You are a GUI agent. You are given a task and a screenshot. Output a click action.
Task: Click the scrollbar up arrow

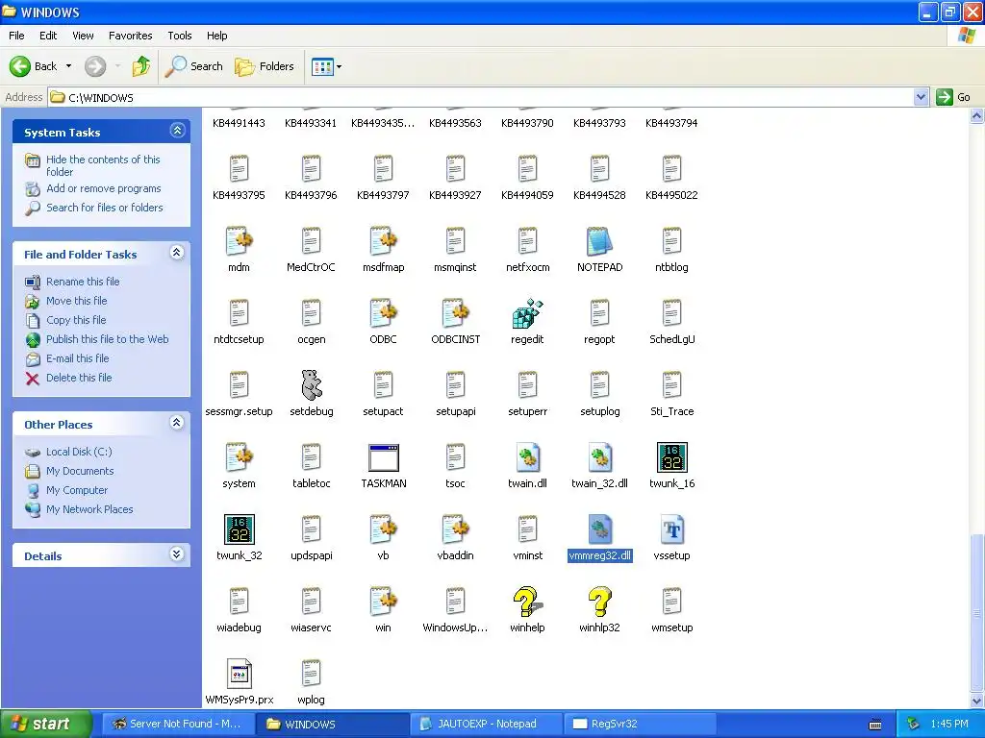tap(976, 116)
